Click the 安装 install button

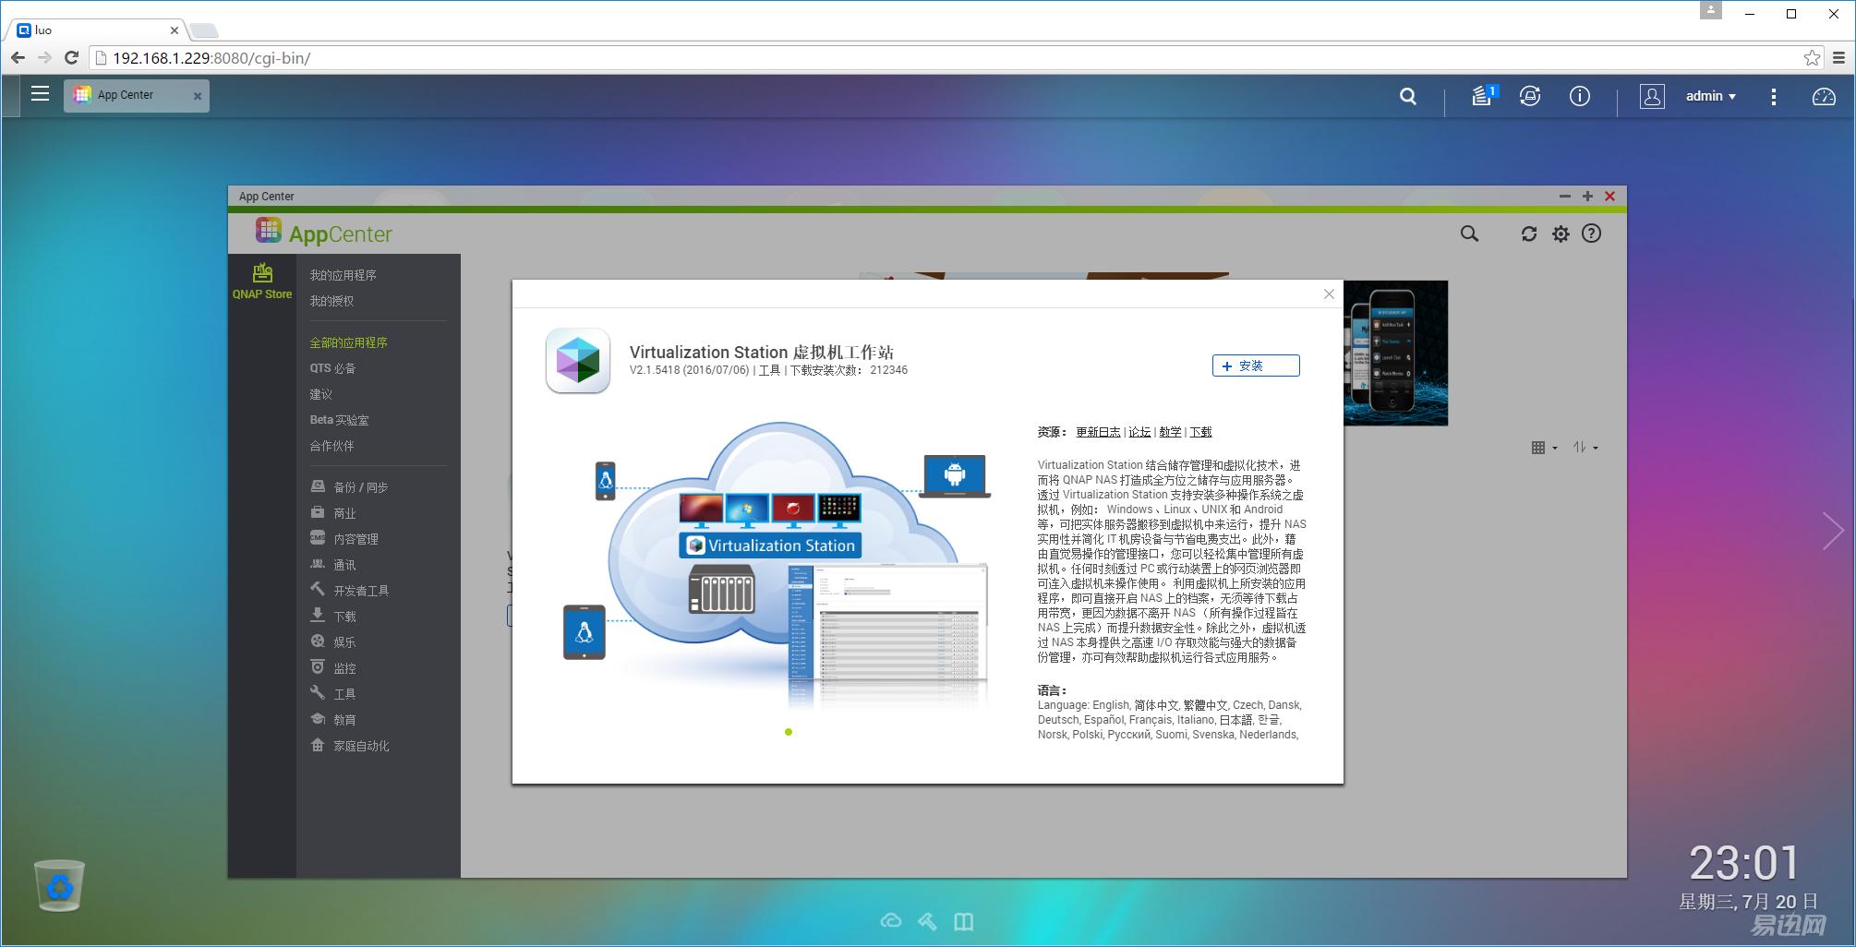tap(1256, 366)
